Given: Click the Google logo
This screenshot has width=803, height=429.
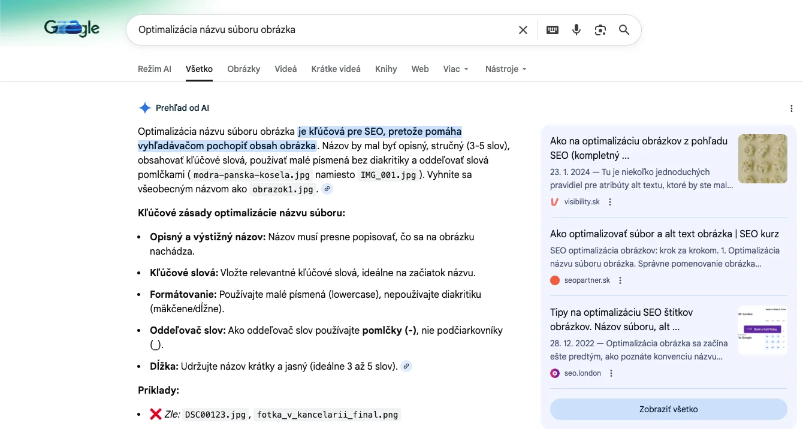Looking at the screenshot, I should point(72,28).
